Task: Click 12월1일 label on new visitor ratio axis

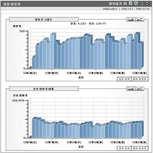Action: coord(30,142)
